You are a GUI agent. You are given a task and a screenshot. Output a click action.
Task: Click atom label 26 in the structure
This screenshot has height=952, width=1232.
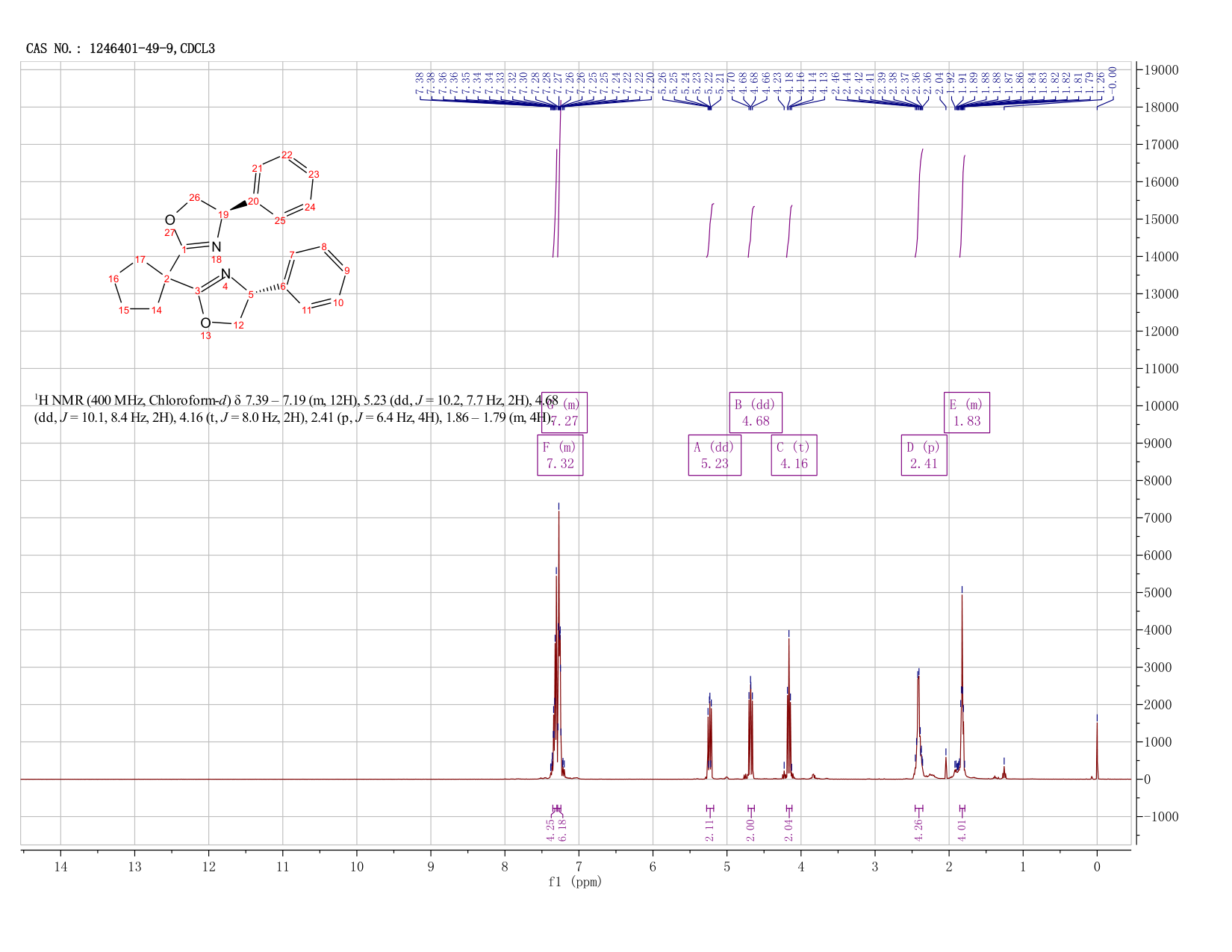(x=195, y=198)
